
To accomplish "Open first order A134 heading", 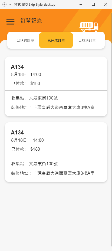I will coord(17,67).
